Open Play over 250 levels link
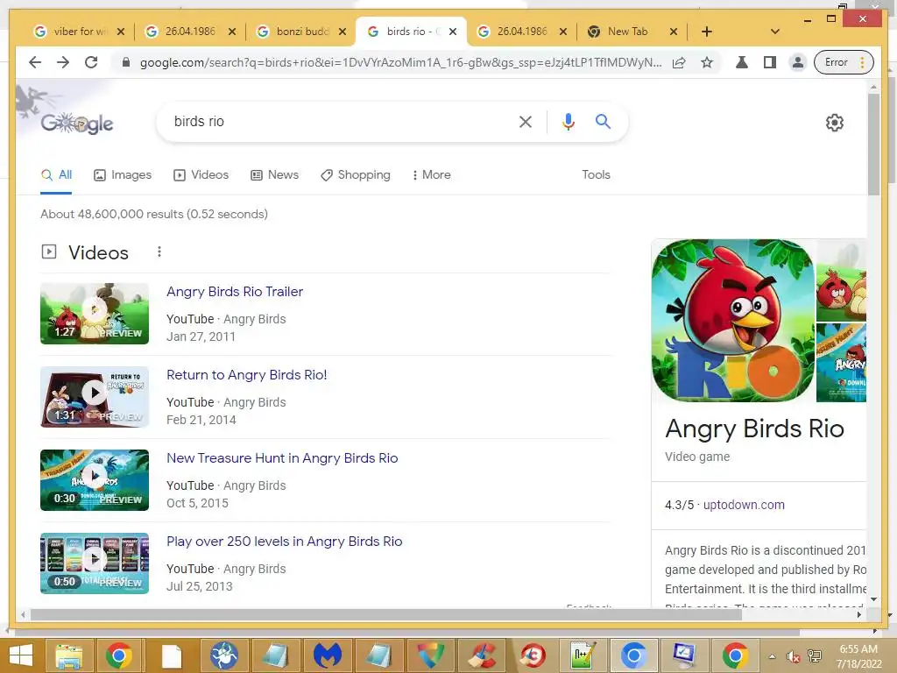This screenshot has height=673, width=897. (x=285, y=542)
